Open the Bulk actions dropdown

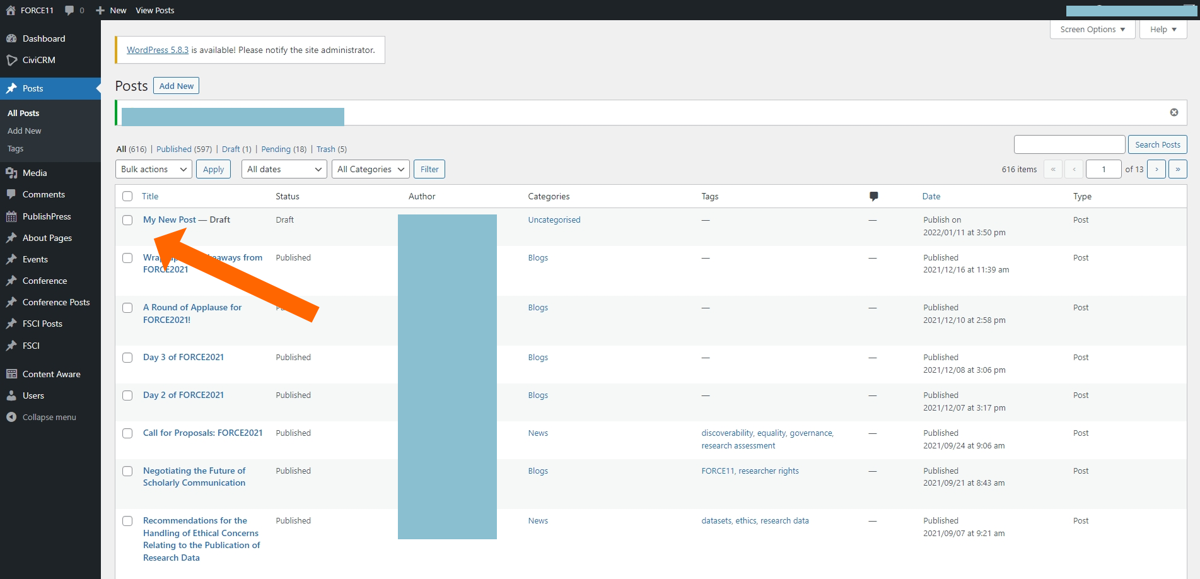[x=154, y=169]
